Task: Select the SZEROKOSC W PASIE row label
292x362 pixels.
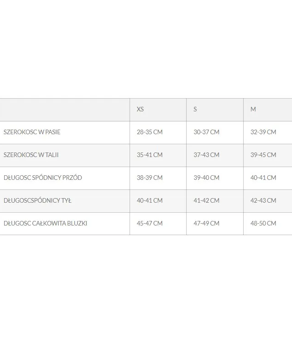Action: [x=32, y=132]
